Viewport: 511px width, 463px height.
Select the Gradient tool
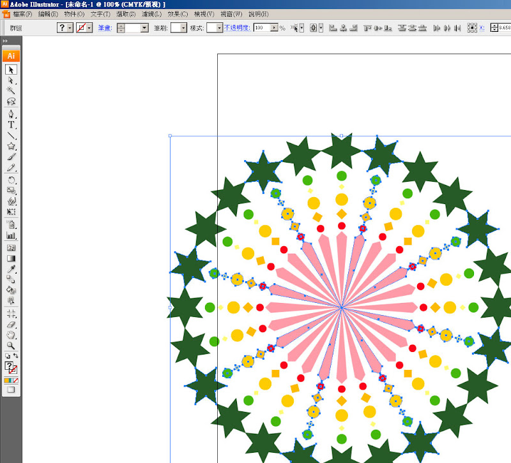click(x=11, y=258)
